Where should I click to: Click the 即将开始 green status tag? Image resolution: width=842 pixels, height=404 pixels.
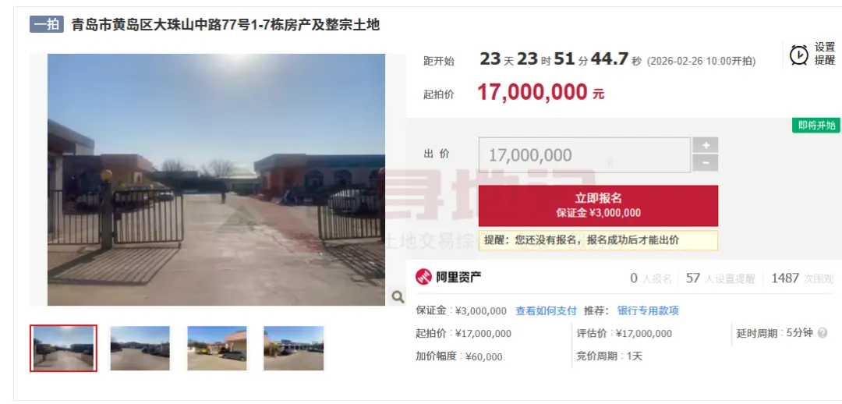(816, 125)
